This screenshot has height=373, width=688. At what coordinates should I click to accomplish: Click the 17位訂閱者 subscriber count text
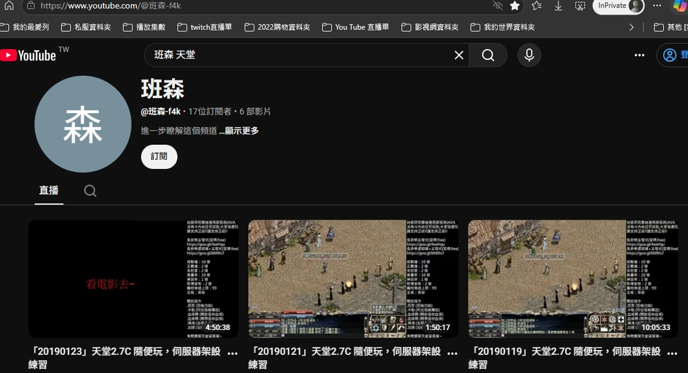click(210, 111)
